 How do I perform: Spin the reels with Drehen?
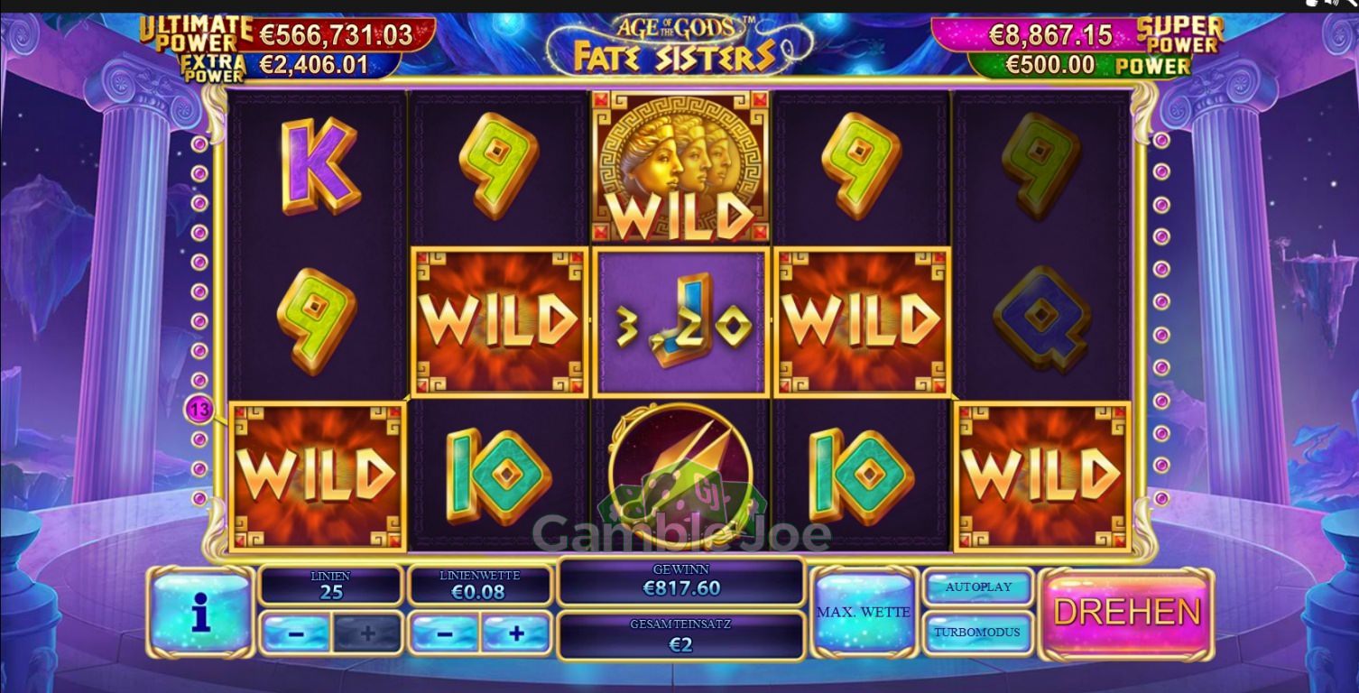click(x=1127, y=613)
